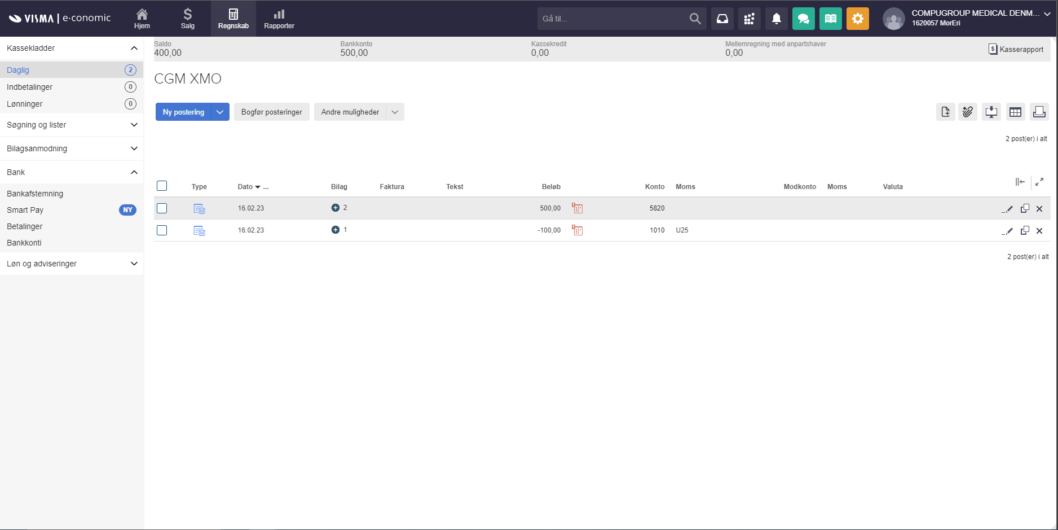1058x530 pixels.
Task: Select the checkbox on the 500,00 row
Action: pos(162,208)
